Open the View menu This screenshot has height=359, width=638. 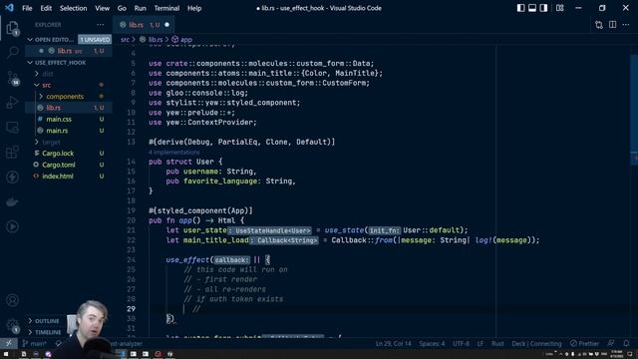coord(102,8)
